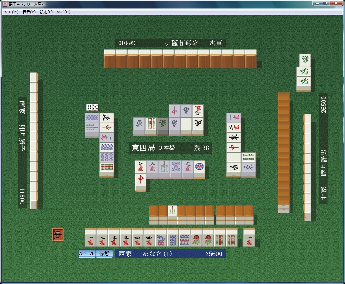Expand the 設定(E) settings menu
Viewport: 345px width, 284px height.
point(46,12)
